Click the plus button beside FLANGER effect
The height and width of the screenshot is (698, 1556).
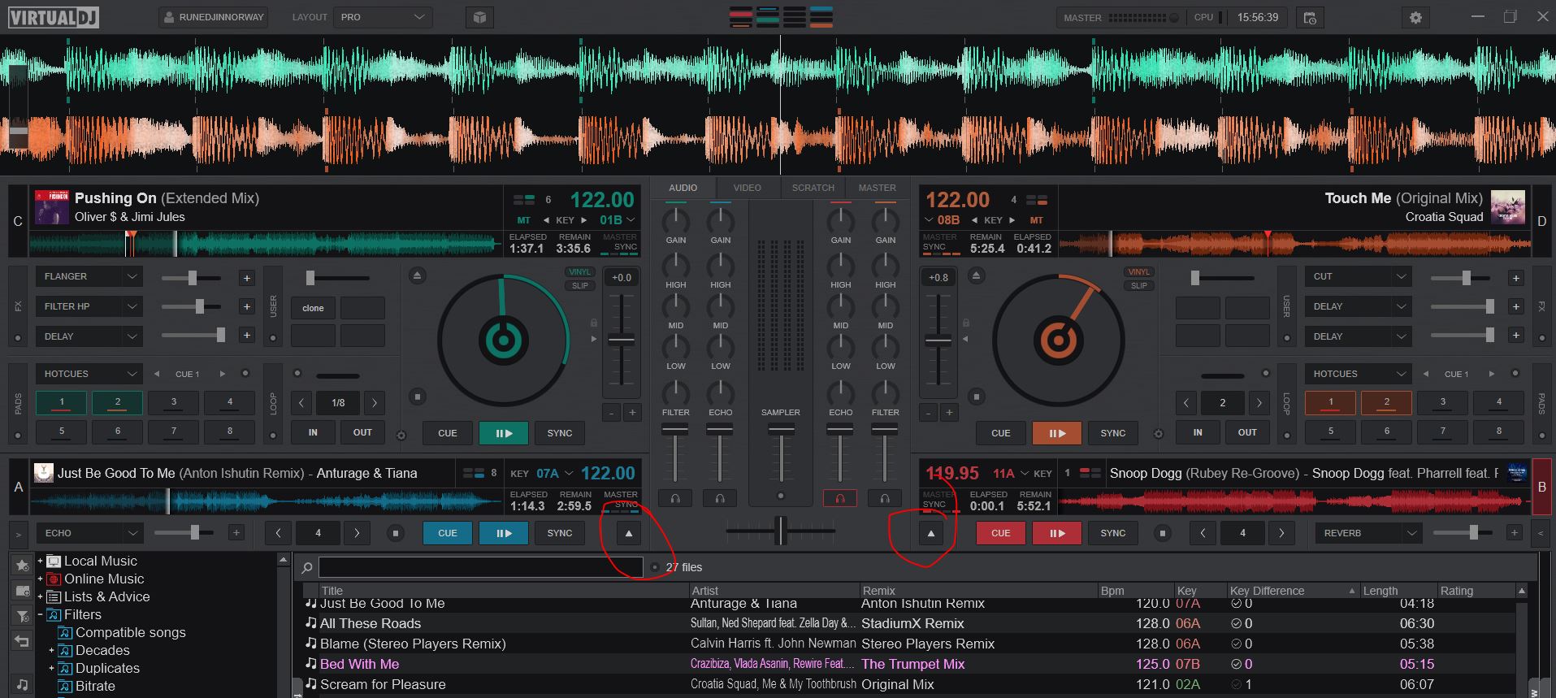click(246, 278)
